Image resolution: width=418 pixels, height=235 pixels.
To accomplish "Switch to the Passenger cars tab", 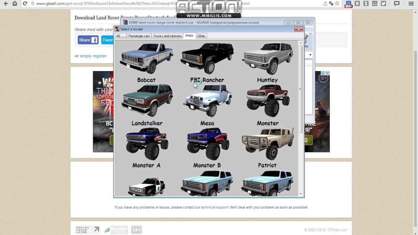I will click(x=139, y=36).
